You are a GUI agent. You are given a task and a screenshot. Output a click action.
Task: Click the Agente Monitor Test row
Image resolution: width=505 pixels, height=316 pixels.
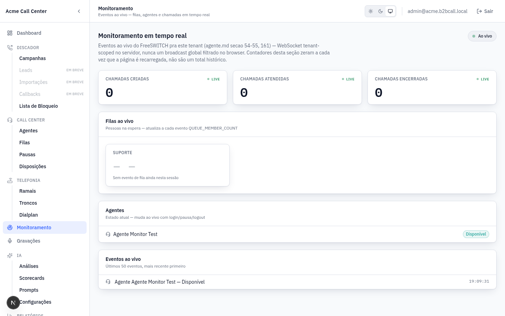(297, 234)
